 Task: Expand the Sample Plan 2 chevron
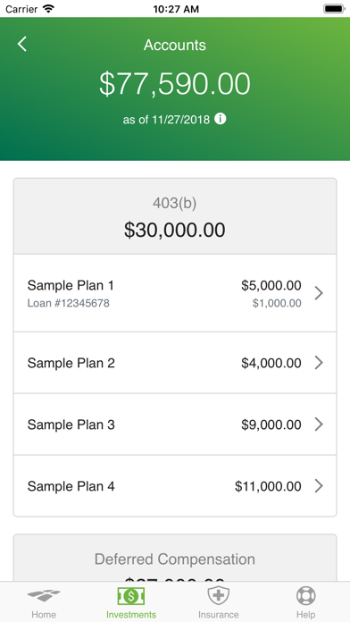[319, 363]
